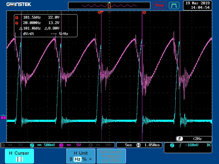Choose % unit in H Unit options
This screenshot has width=219, height=164.
tap(84, 159)
